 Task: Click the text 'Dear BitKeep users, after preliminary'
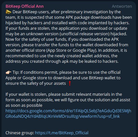click(48, 12)
